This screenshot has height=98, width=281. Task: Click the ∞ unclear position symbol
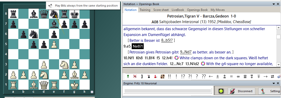(238, 76)
